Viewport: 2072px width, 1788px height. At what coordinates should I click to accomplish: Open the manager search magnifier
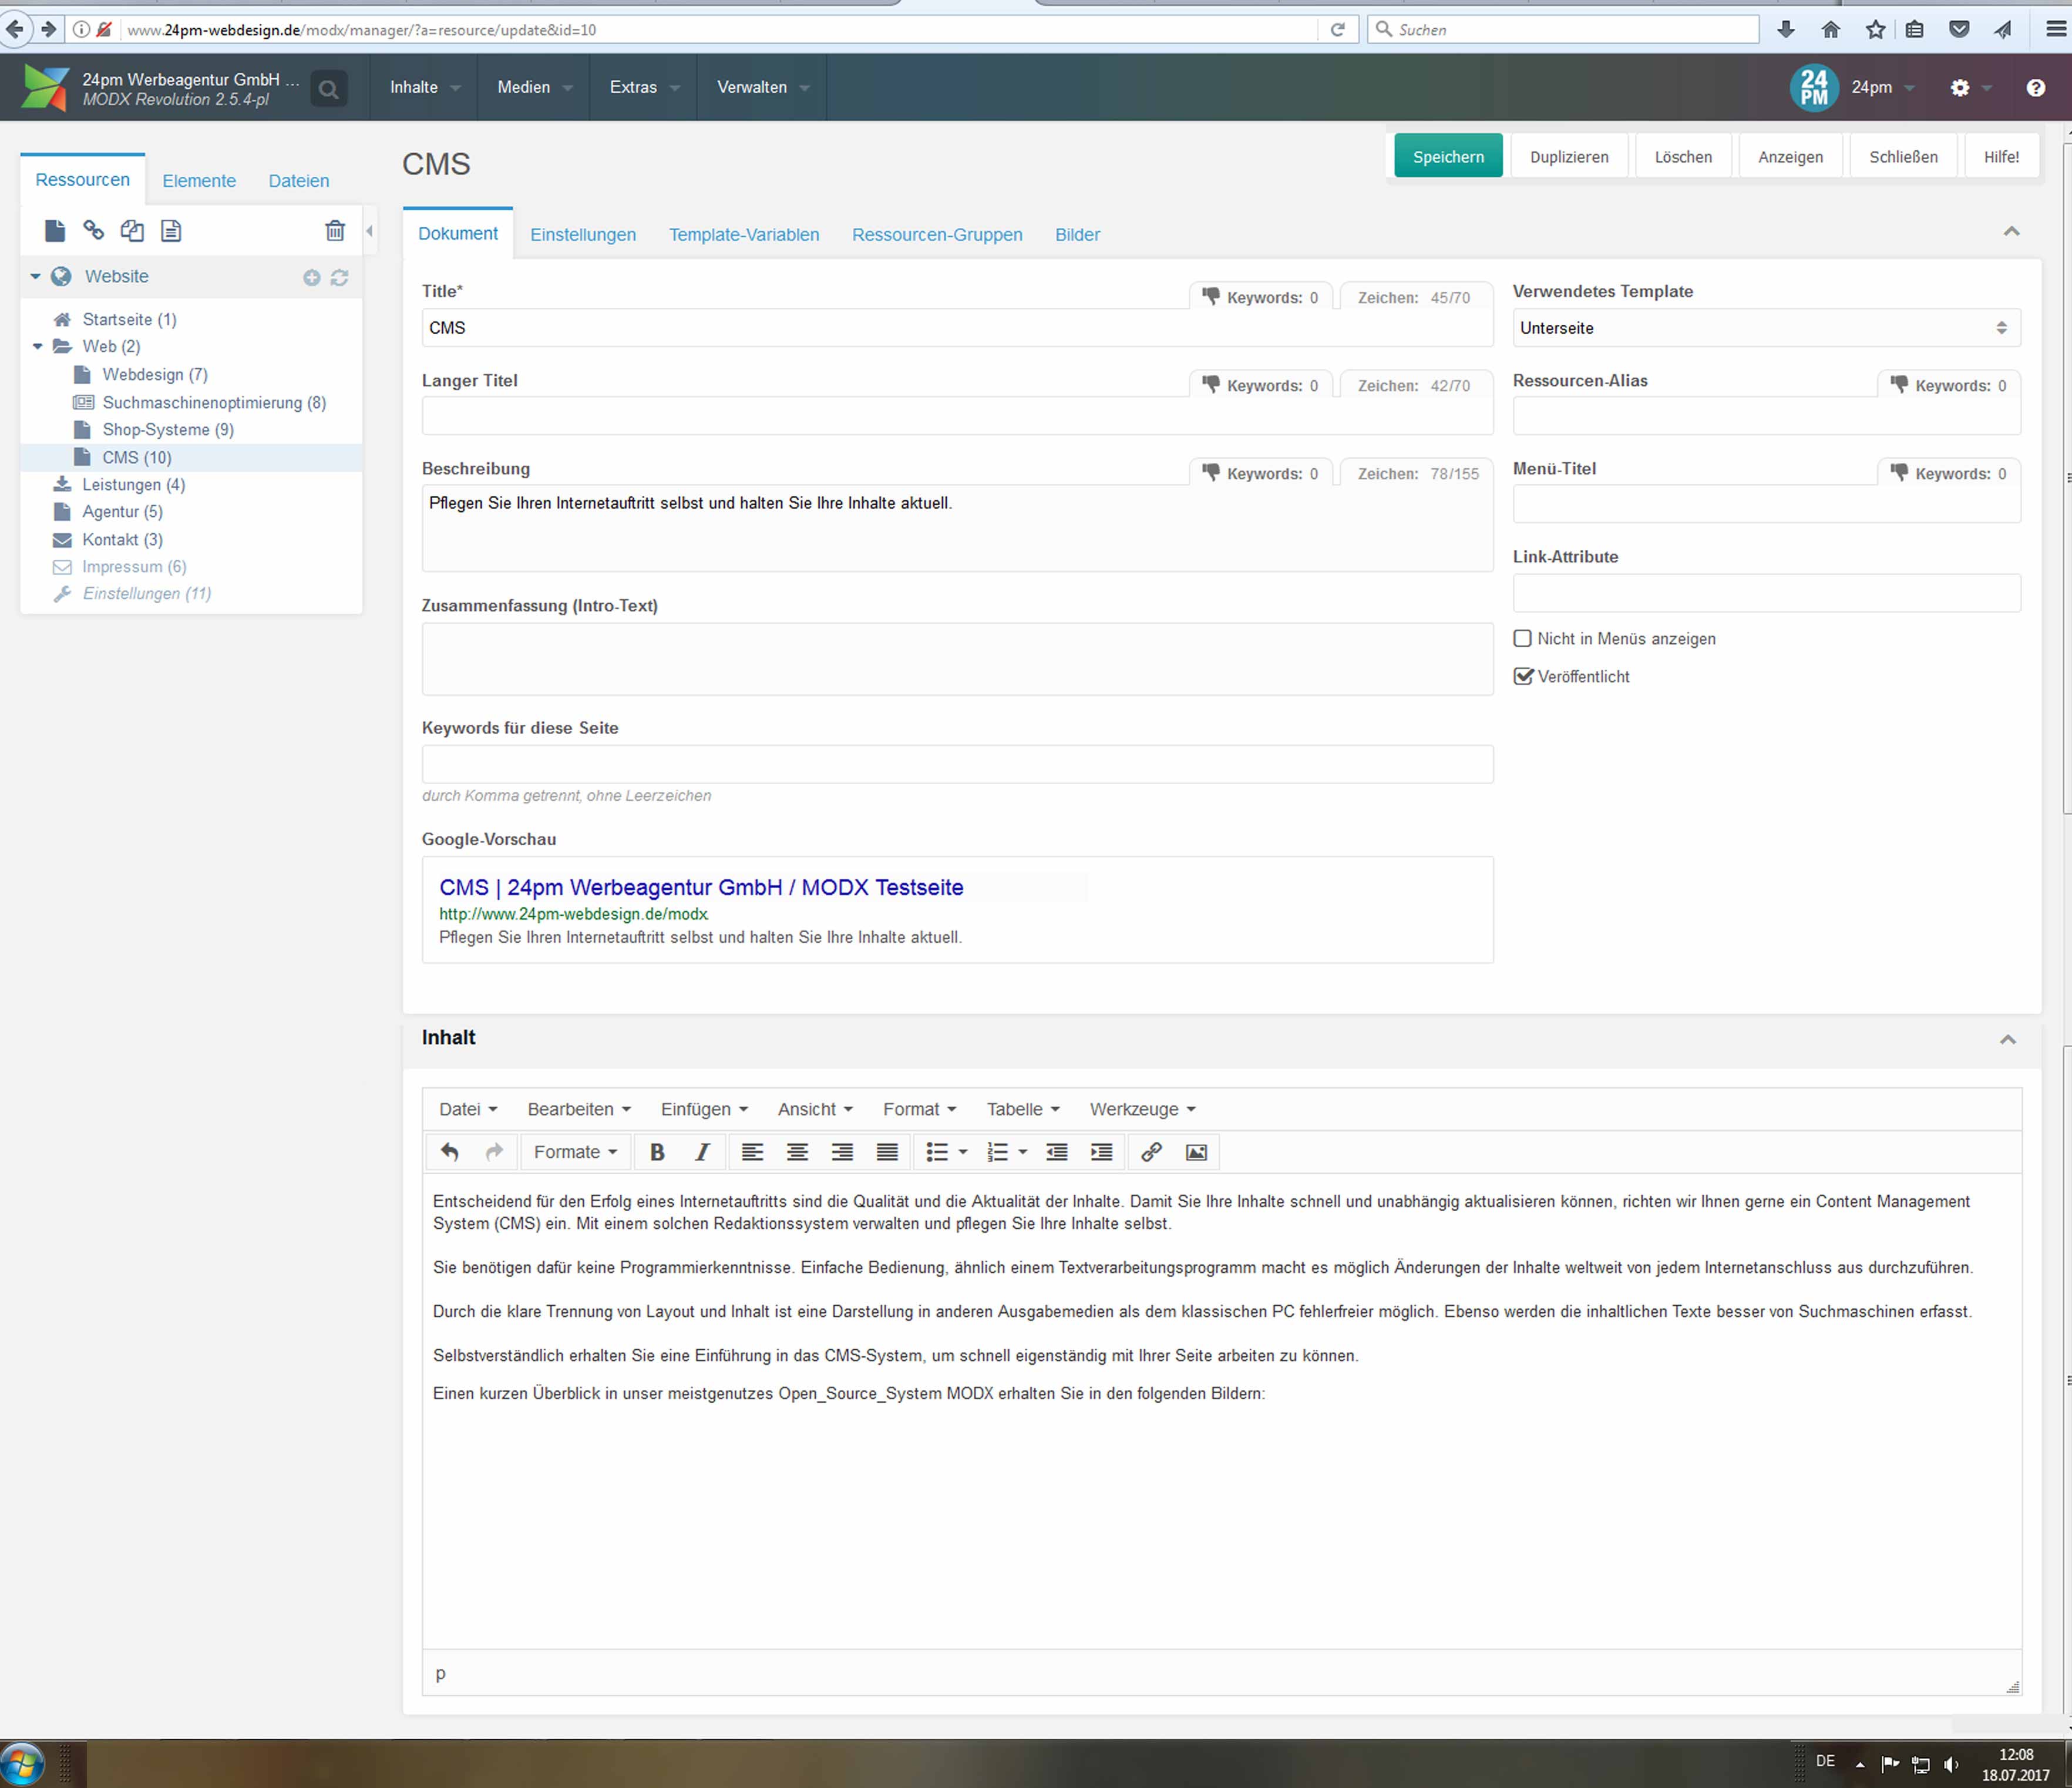point(328,90)
